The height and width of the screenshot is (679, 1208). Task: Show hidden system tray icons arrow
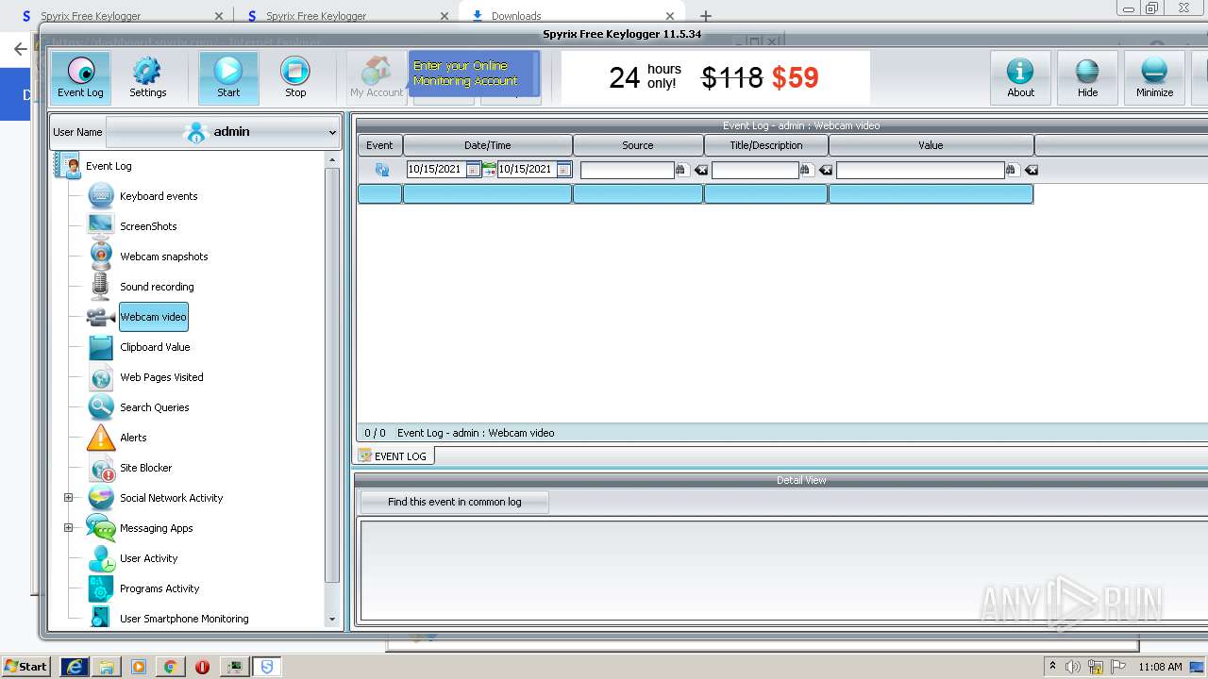pos(1052,667)
